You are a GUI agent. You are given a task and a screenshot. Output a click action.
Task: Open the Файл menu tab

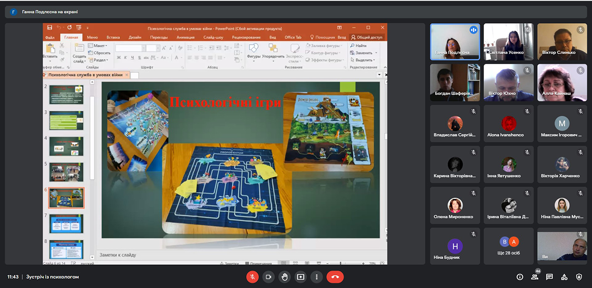click(x=50, y=37)
